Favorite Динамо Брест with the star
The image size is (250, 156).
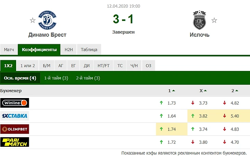[33, 20]
